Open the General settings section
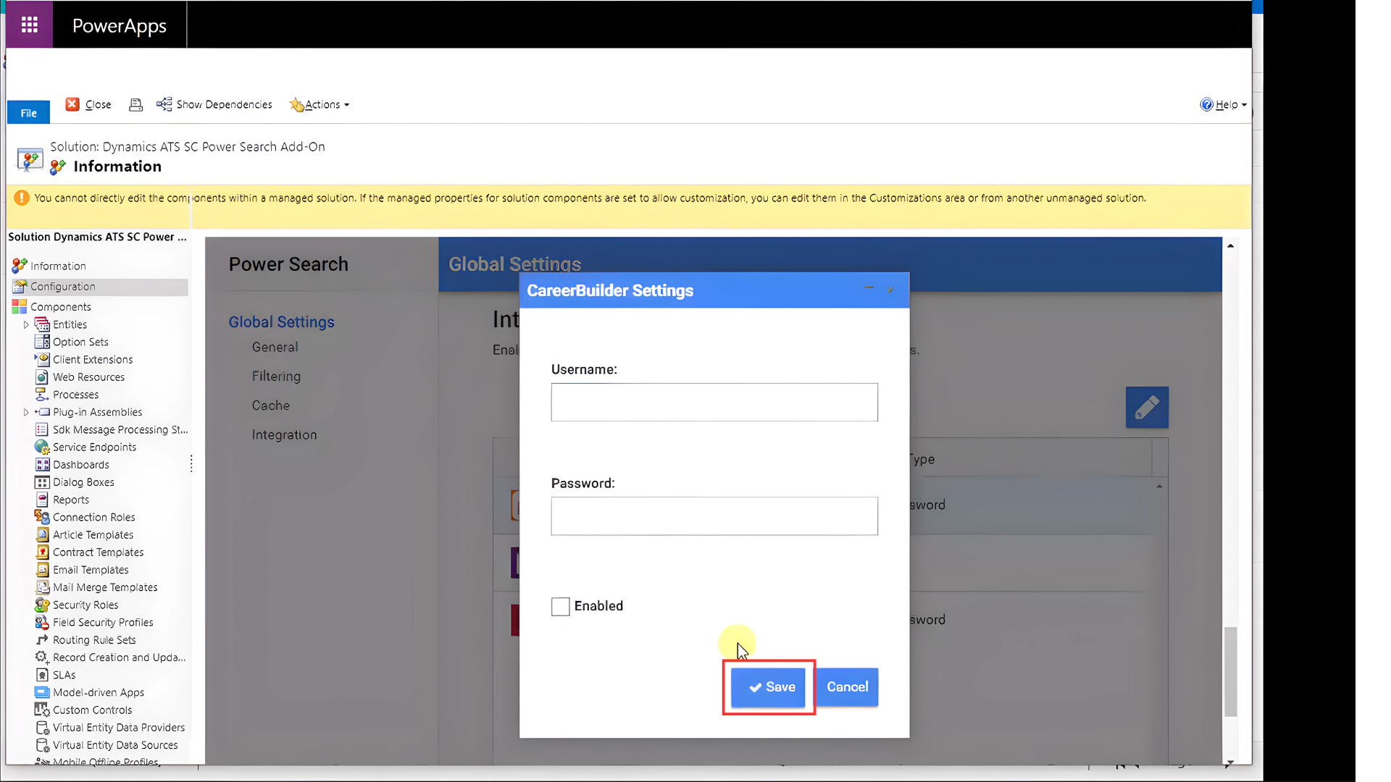Image resolution: width=1391 pixels, height=782 pixels. coord(275,348)
